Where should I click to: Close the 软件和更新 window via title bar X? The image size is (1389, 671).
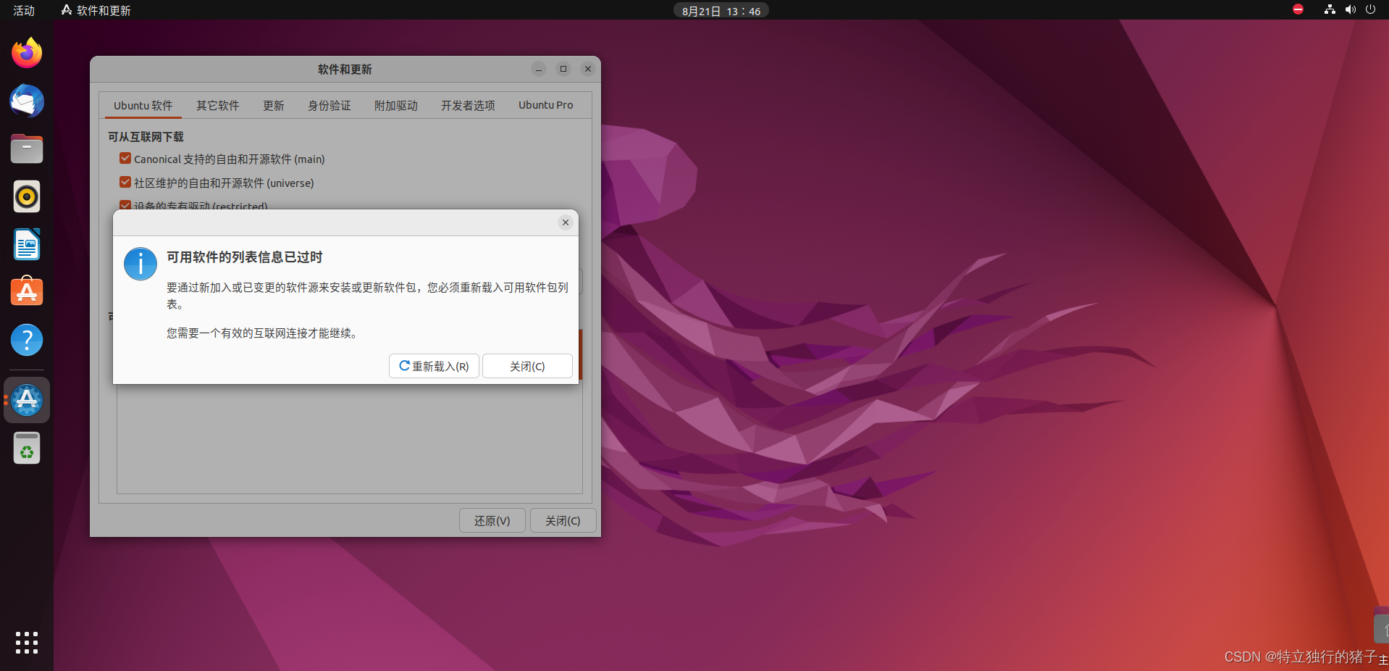pyautogui.click(x=588, y=69)
